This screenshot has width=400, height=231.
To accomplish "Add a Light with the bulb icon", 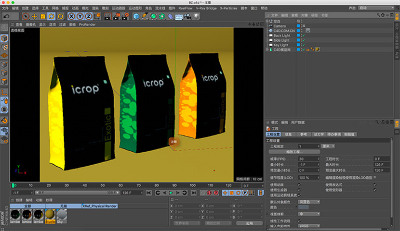I will point(196,16).
